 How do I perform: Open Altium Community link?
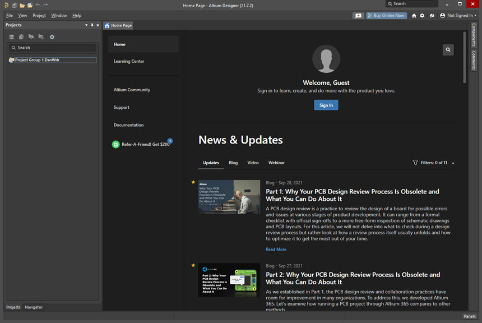(x=132, y=90)
